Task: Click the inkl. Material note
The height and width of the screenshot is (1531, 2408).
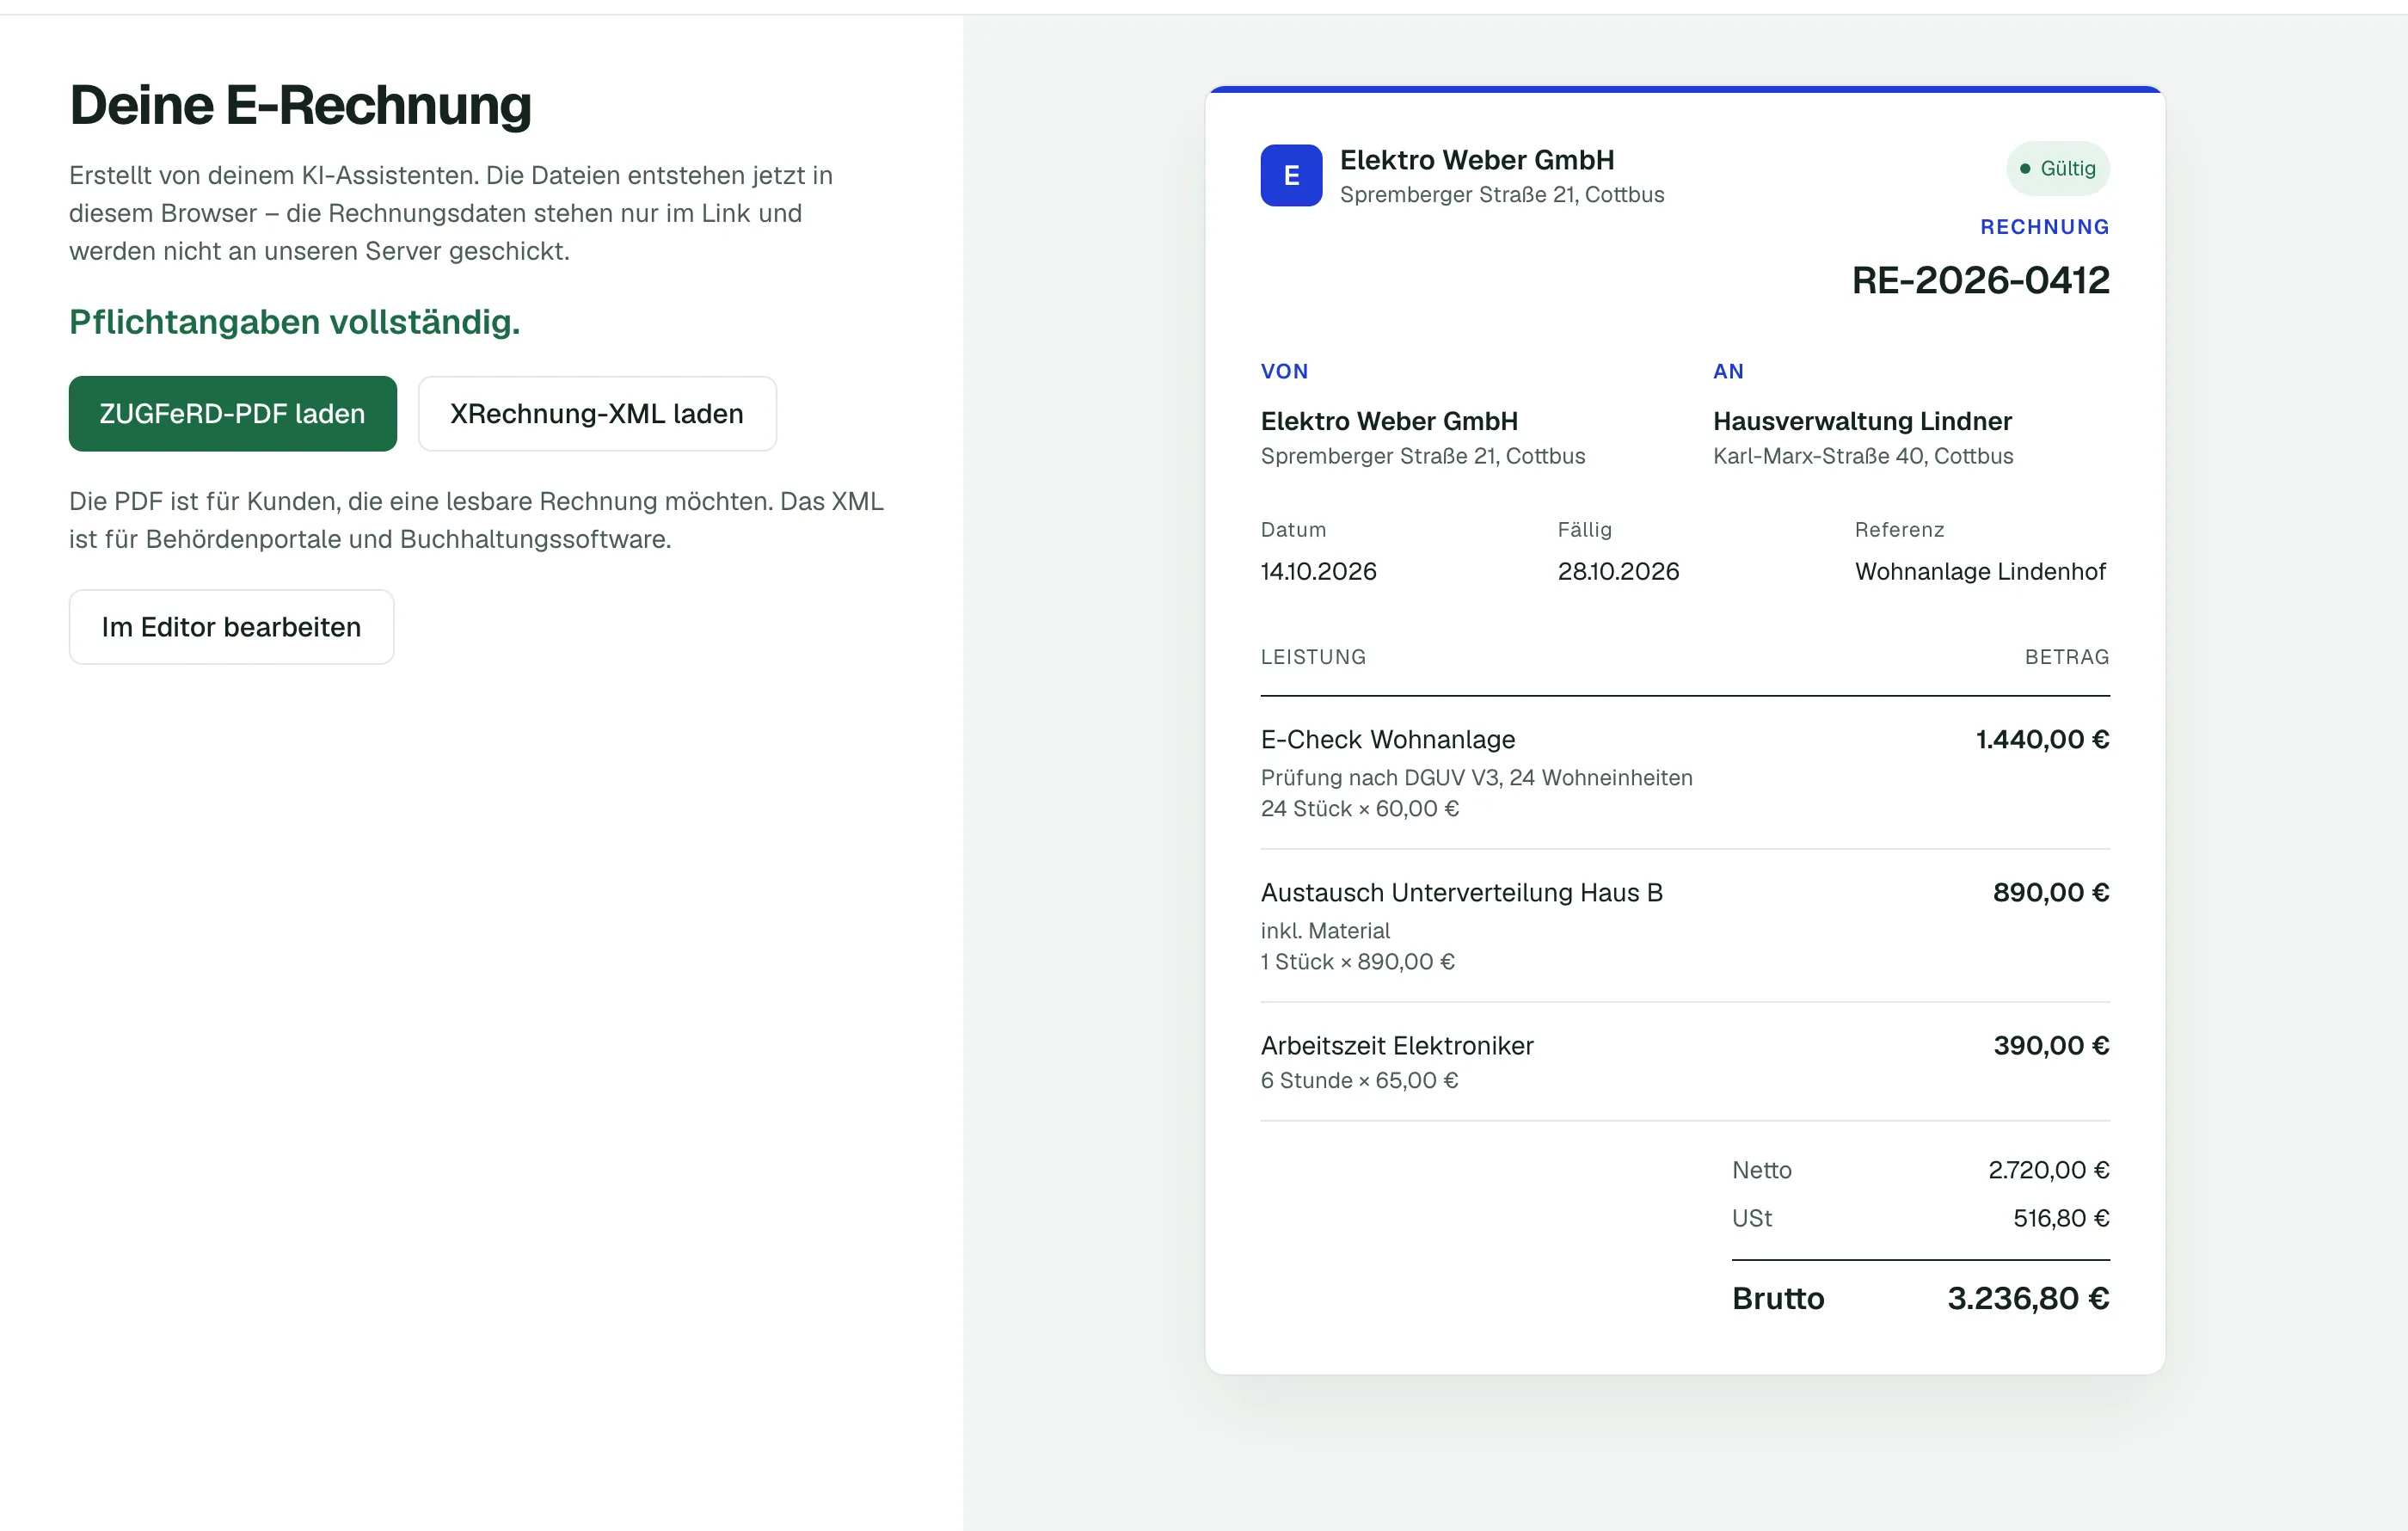Action: pos(1325,930)
